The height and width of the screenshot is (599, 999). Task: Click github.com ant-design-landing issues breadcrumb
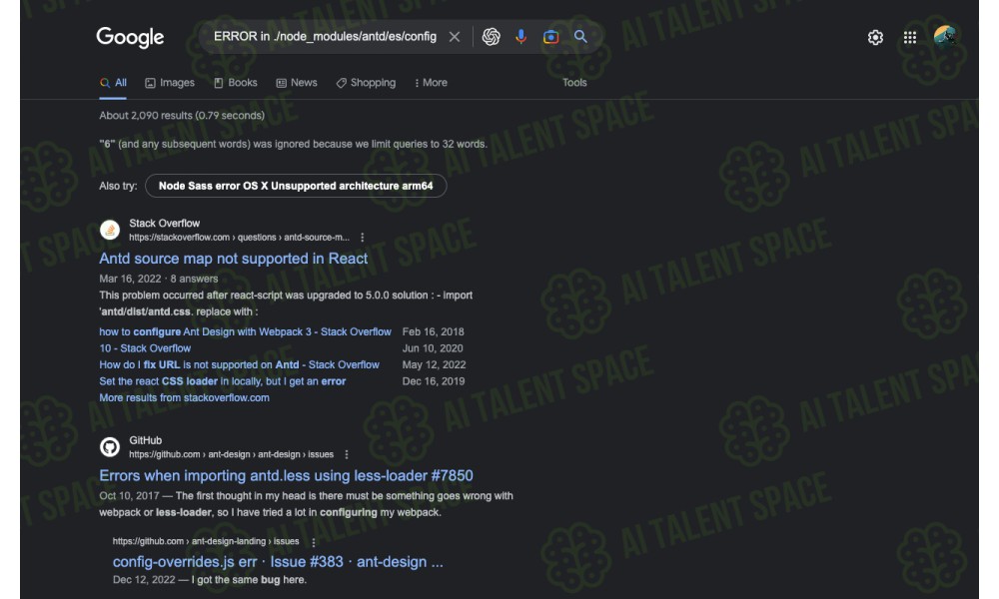(x=206, y=542)
